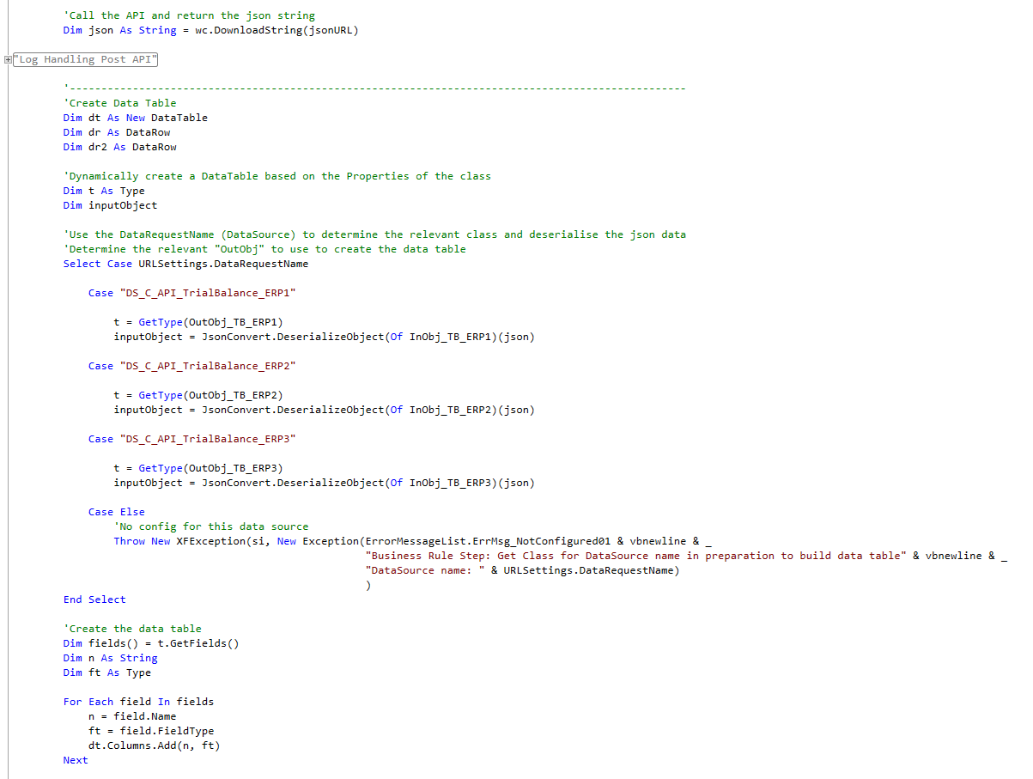Click the "Dim ft As Type" line
1033x779 pixels.
107,672
